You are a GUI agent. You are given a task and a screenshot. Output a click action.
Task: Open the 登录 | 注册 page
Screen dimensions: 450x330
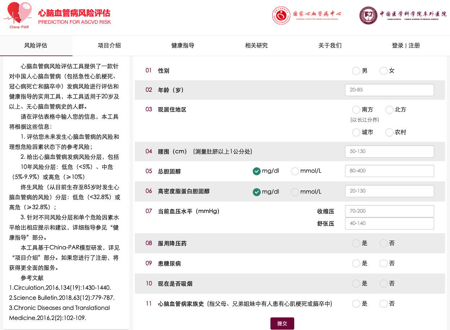[406, 46]
